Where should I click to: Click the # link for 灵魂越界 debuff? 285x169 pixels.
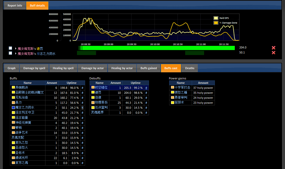(x=146, y=113)
